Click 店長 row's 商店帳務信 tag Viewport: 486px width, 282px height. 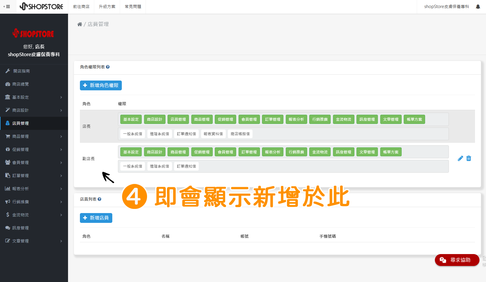[x=240, y=134]
